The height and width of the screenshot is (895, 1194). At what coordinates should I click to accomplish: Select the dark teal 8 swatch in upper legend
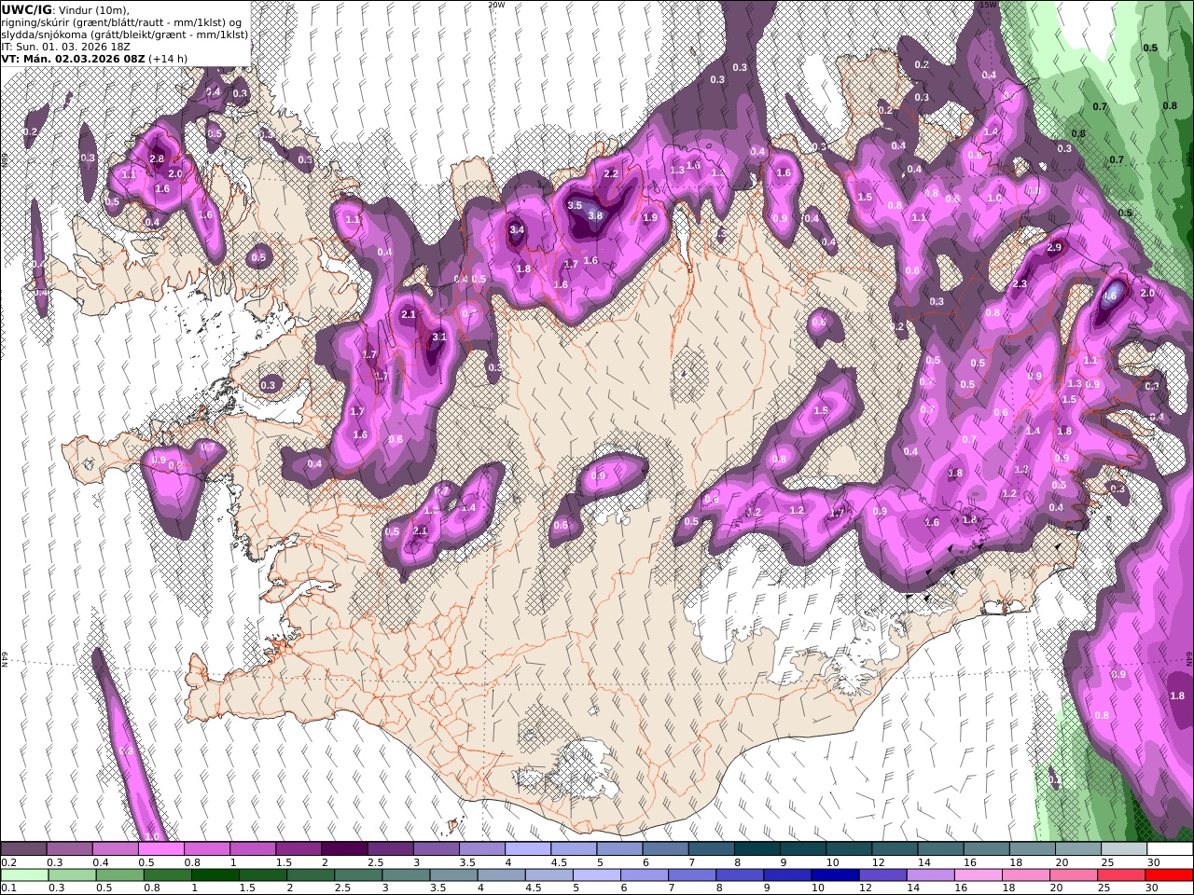click(x=757, y=849)
